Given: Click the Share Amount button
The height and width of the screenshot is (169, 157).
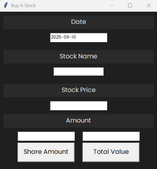Looking at the screenshot, I should 46,152.
